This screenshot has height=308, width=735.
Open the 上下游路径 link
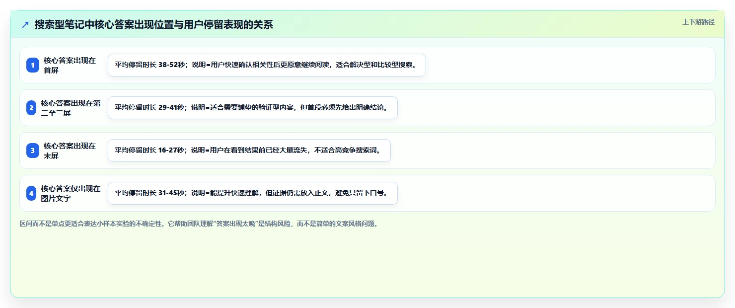pos(698,22)
